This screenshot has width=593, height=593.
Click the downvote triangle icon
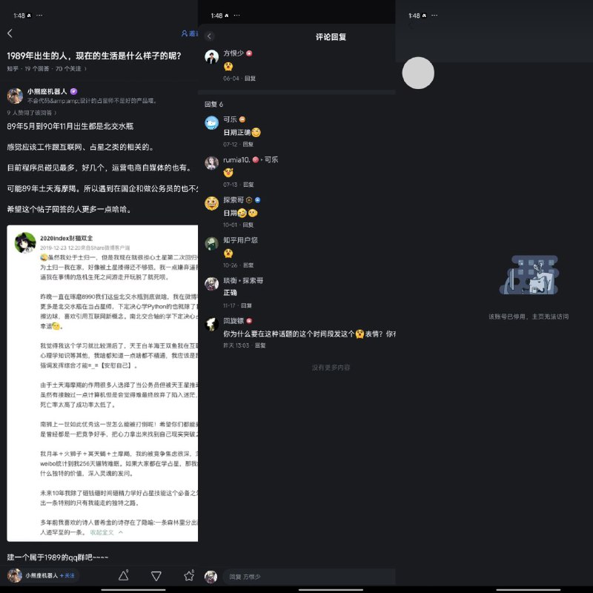click(x=155, y=575)
